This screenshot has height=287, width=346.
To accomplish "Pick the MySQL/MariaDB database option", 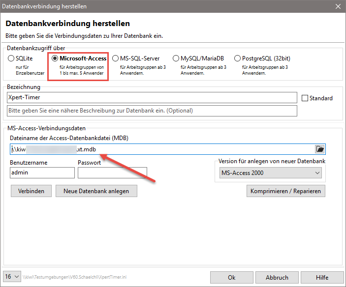I will [176, 58].
